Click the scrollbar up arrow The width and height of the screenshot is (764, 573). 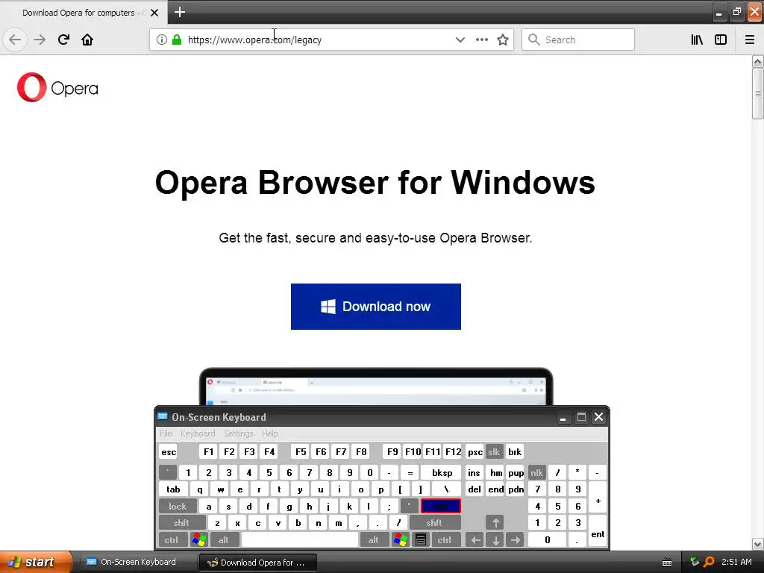pyautogui.click(x=757, y=61)
